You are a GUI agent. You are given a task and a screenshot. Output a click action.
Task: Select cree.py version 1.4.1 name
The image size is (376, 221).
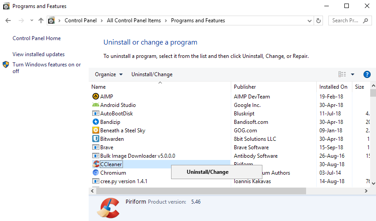coord(124,181)
